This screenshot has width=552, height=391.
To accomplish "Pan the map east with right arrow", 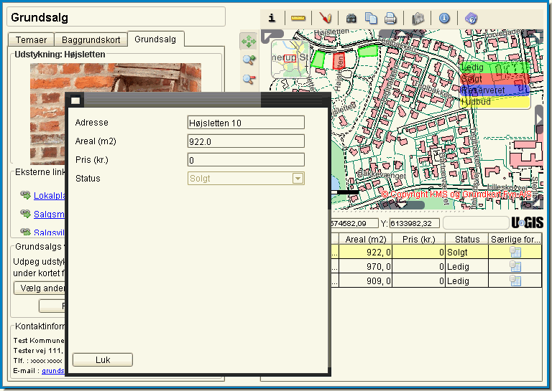I will (x=538, y=119).
